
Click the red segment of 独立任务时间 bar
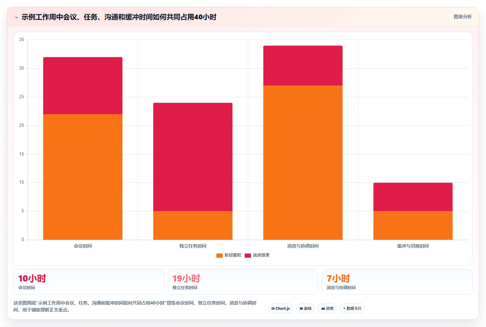[193, 157]
